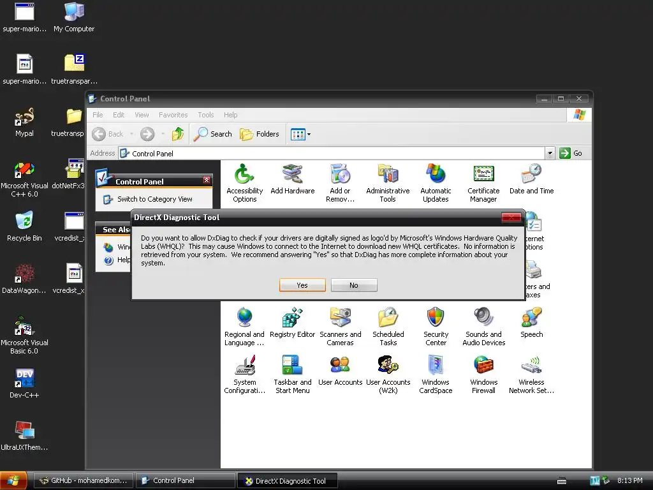
Task: Switch to GitHub taskbar window
Action: pyautogui.click(x=83, y=480)
